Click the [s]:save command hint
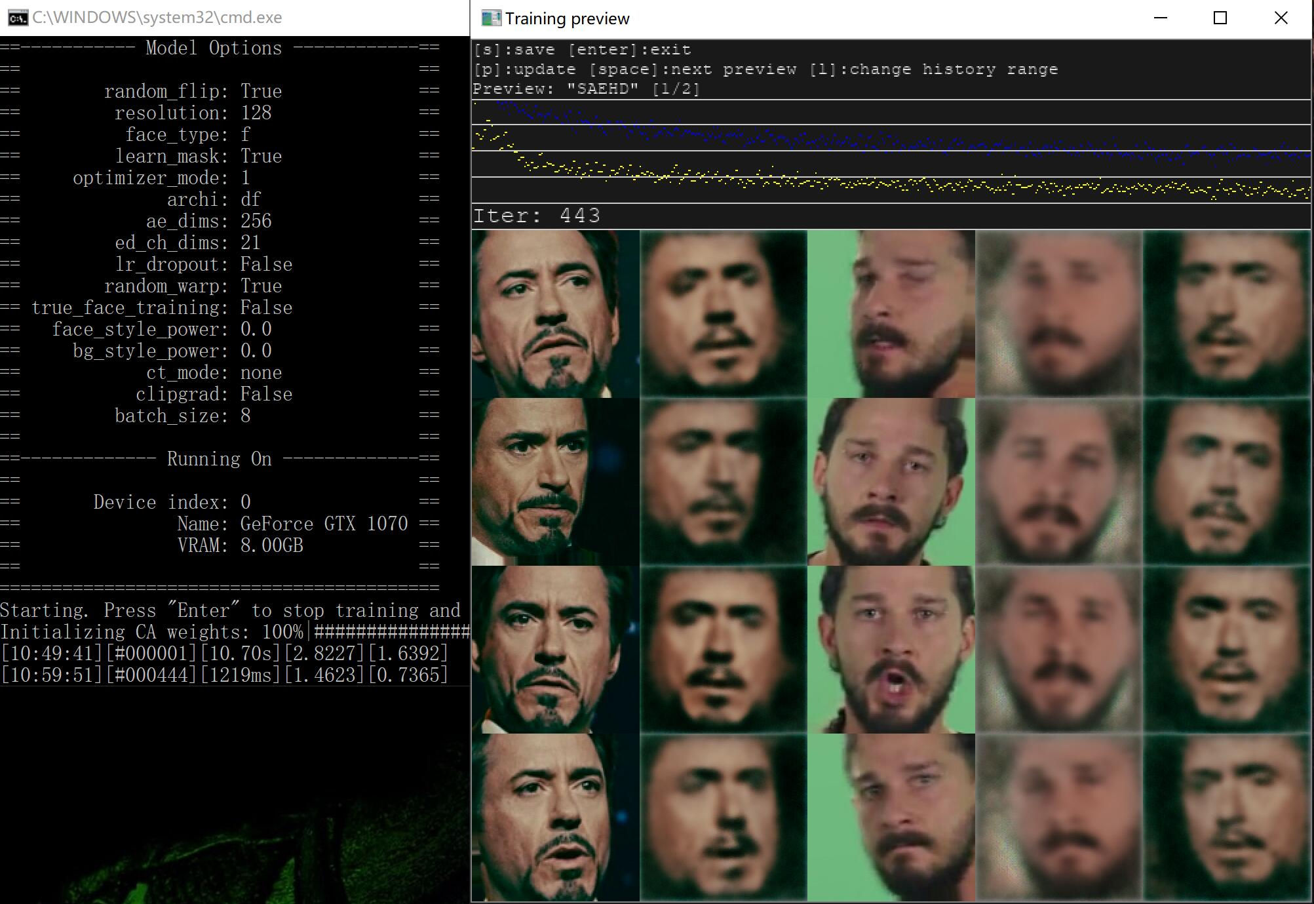 point(514,49)
